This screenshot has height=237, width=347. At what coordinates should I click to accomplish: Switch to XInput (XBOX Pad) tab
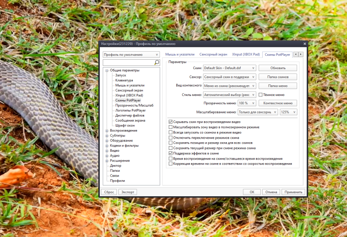tap(246, 54)
